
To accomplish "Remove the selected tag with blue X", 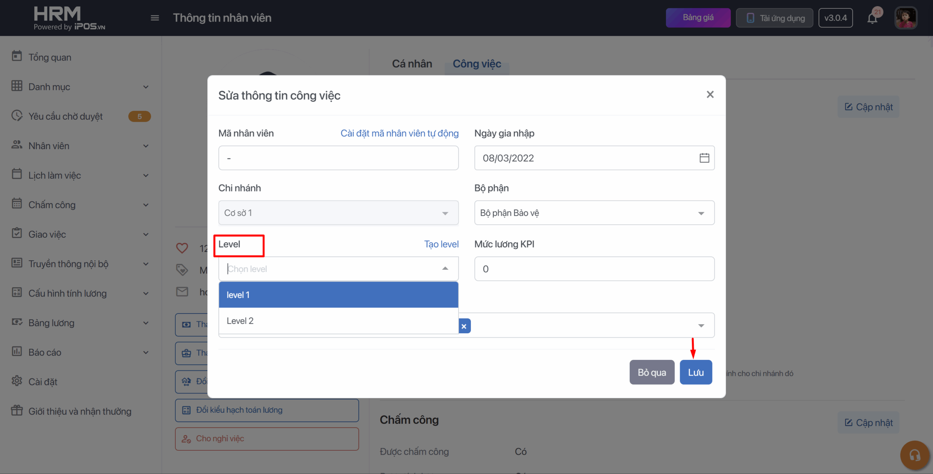I will [x=464, y=326].
